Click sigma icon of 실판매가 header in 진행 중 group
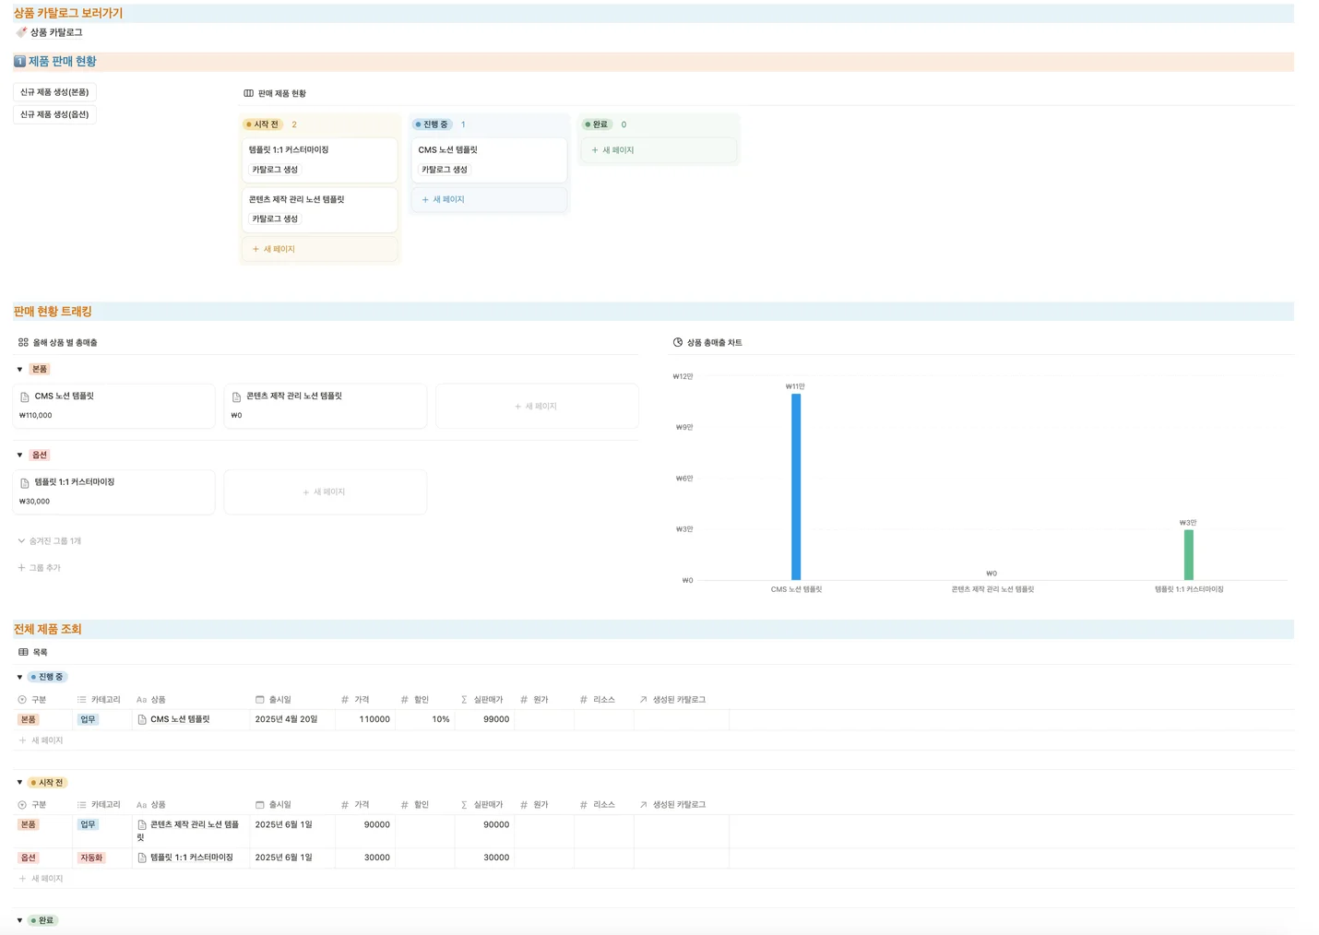Image resolution: width=1319 pixels, height=935 pixels. (x=464, y=700)
